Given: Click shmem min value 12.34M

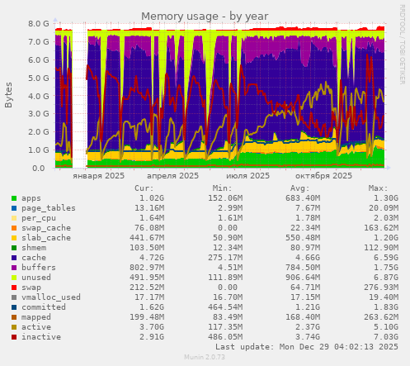Looking at the screenshot, I should coord(228,248).
